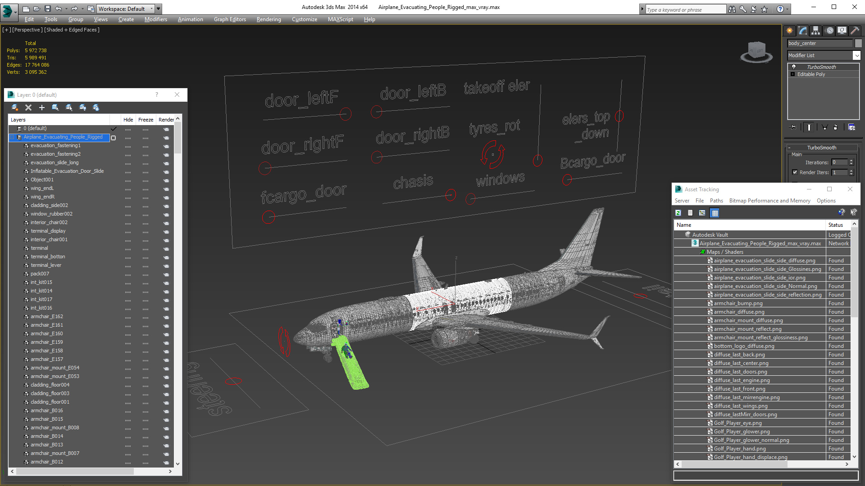Click the Project Folder icon beside Redo
This screenshot has height=486, width=865.
pos(91,9)
